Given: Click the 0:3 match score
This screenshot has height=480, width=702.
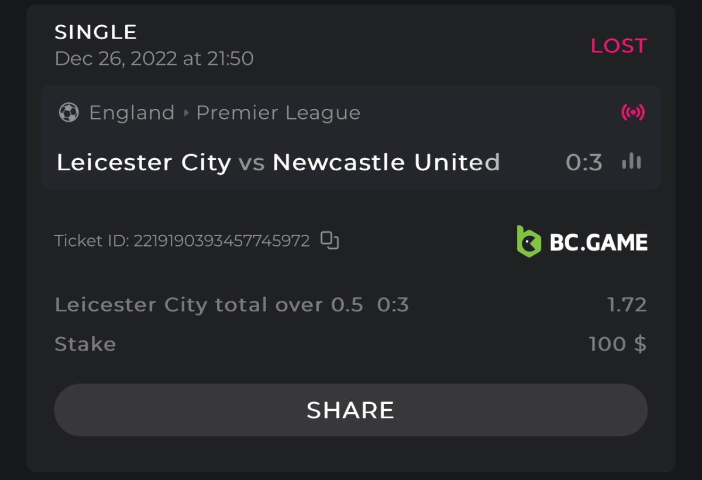Looking at the screenshot, I should pyautogui.click(x=584, y=163).
